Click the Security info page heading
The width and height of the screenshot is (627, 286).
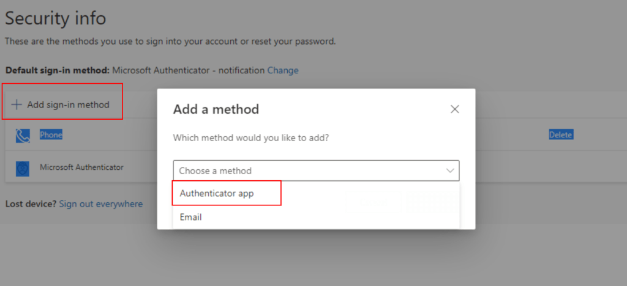pyautogui.click(x=56, y=18)
